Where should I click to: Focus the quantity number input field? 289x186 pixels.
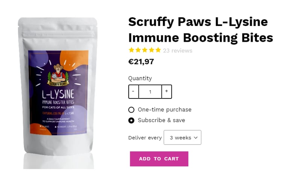[x=150, y=91]
